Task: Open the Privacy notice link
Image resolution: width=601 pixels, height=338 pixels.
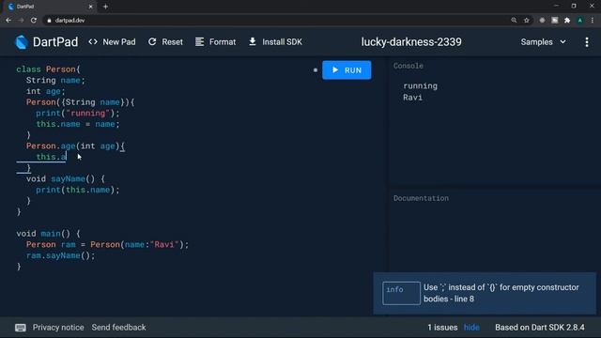Action: [58, 328]
